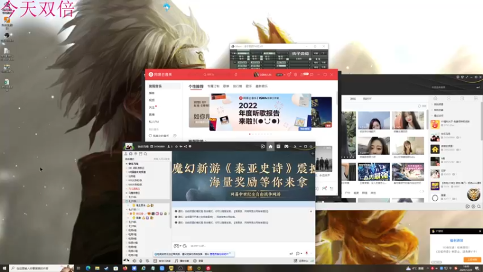Open friends tab icon in YY main right panel
This screenshot has height=272, width=483.
click(x=449, y=99)
